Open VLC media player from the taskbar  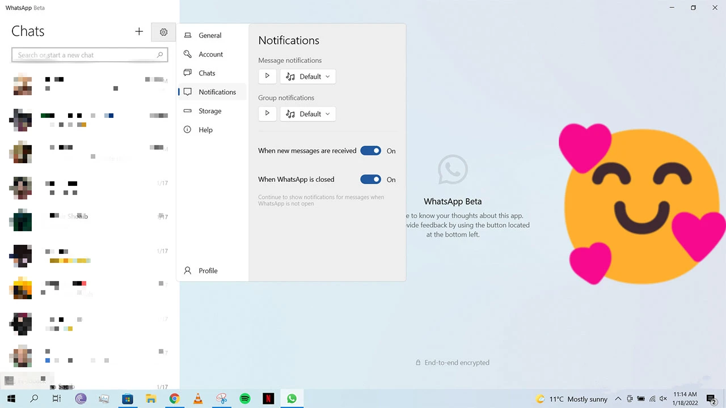point(198,399)
